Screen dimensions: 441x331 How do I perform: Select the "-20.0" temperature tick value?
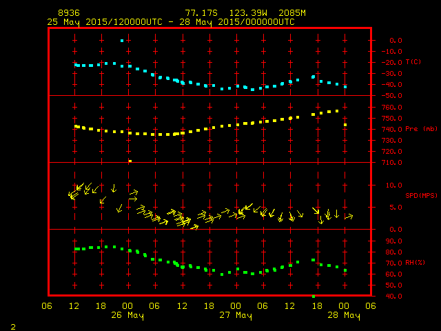pos(392,63)
